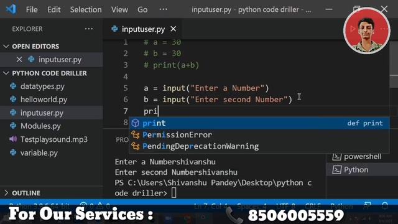Image resolution: width=398 pixels, height=224 pixels.
Task: Click the PermissionError class icon
Action: pyautogui.click(x=136, y=135)
